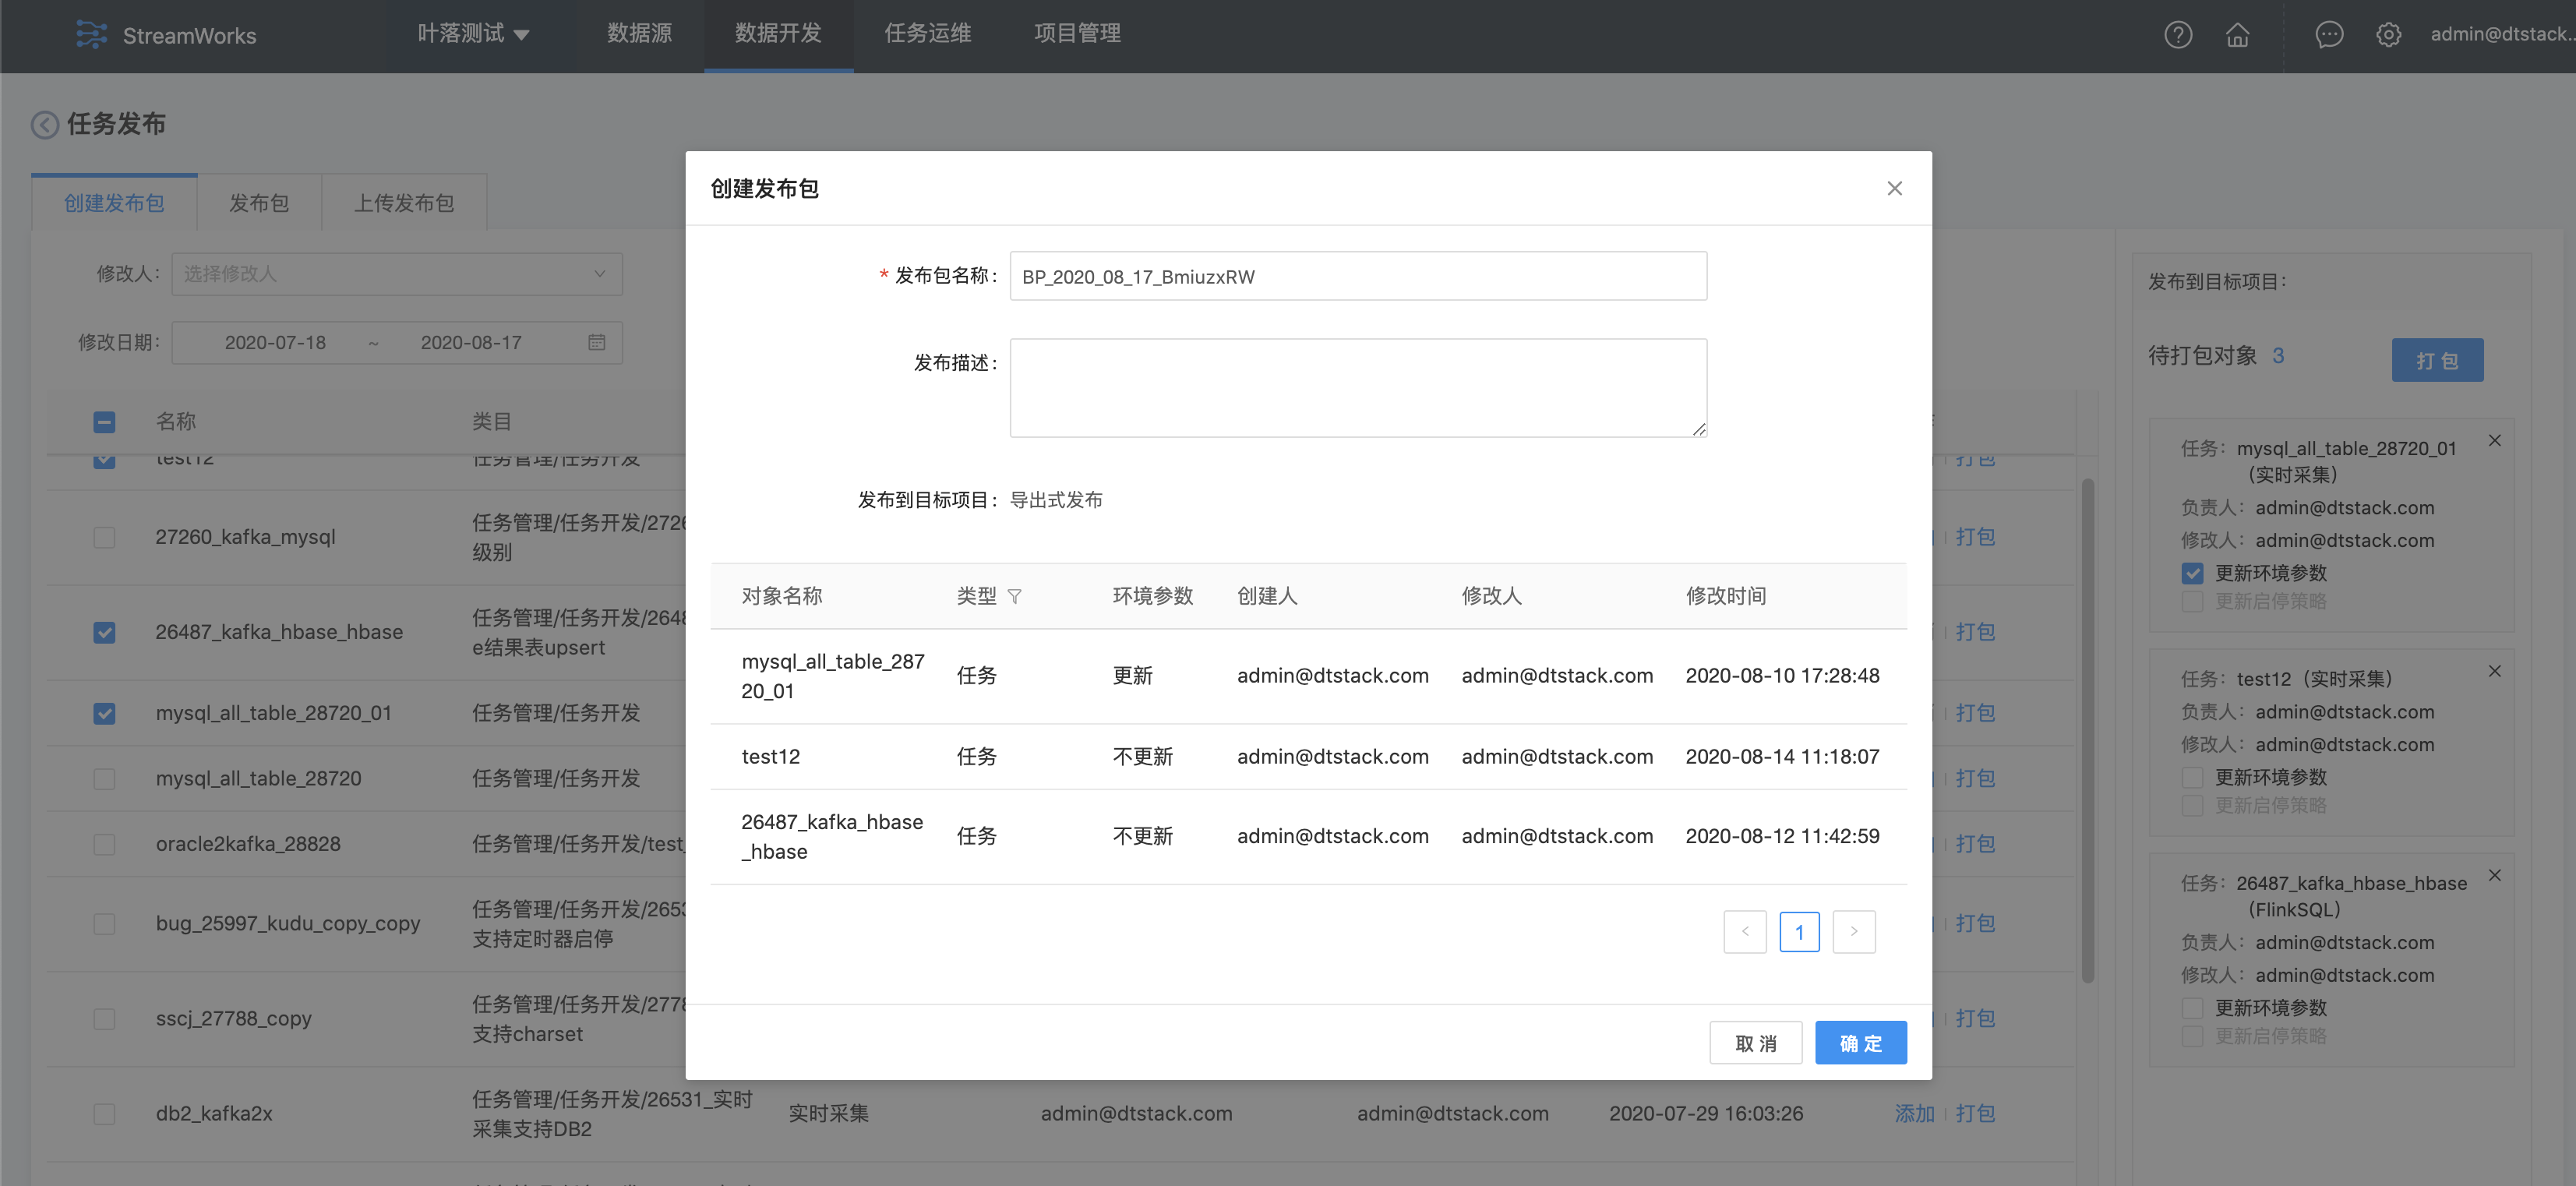The width and height of the screenshot is (2576, 1186).
Task: Uncheck the mysql_all_table_28720_01 row checkbox
Action: (x=104, y=713)
